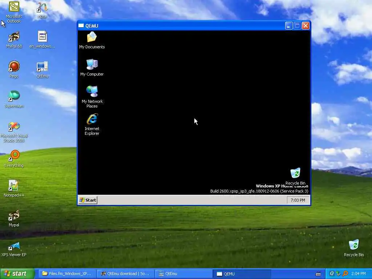The image size is (372, 279).
Task: Select the MyPal 68 desktop shortcut
Action: click(x=14, y=40)
